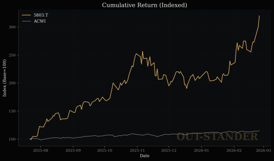Screen dimensions: 274x161
Task: Click the final peak of the 5803.T line
Action: coord(259,16)
